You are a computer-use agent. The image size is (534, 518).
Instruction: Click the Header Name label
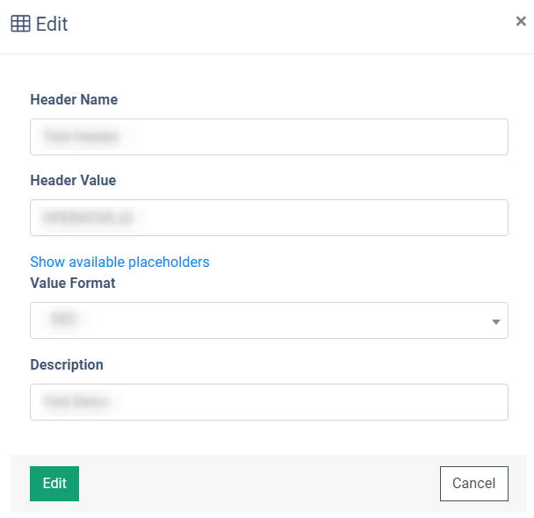click(74, 100)
